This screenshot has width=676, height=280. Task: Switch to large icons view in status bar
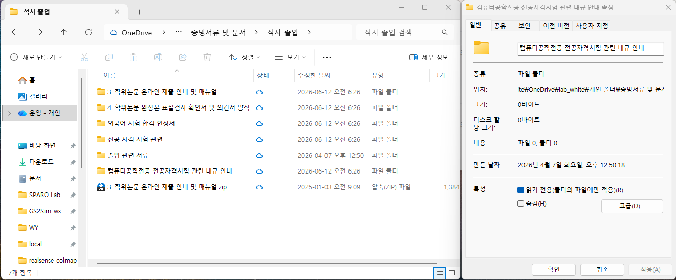(452, 273)
